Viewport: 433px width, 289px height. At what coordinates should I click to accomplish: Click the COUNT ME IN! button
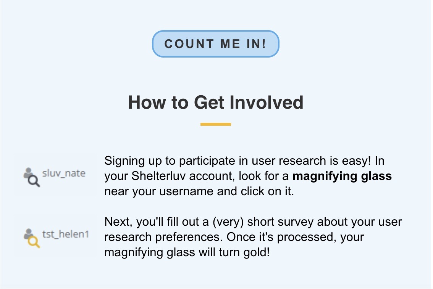pos(215,44)
